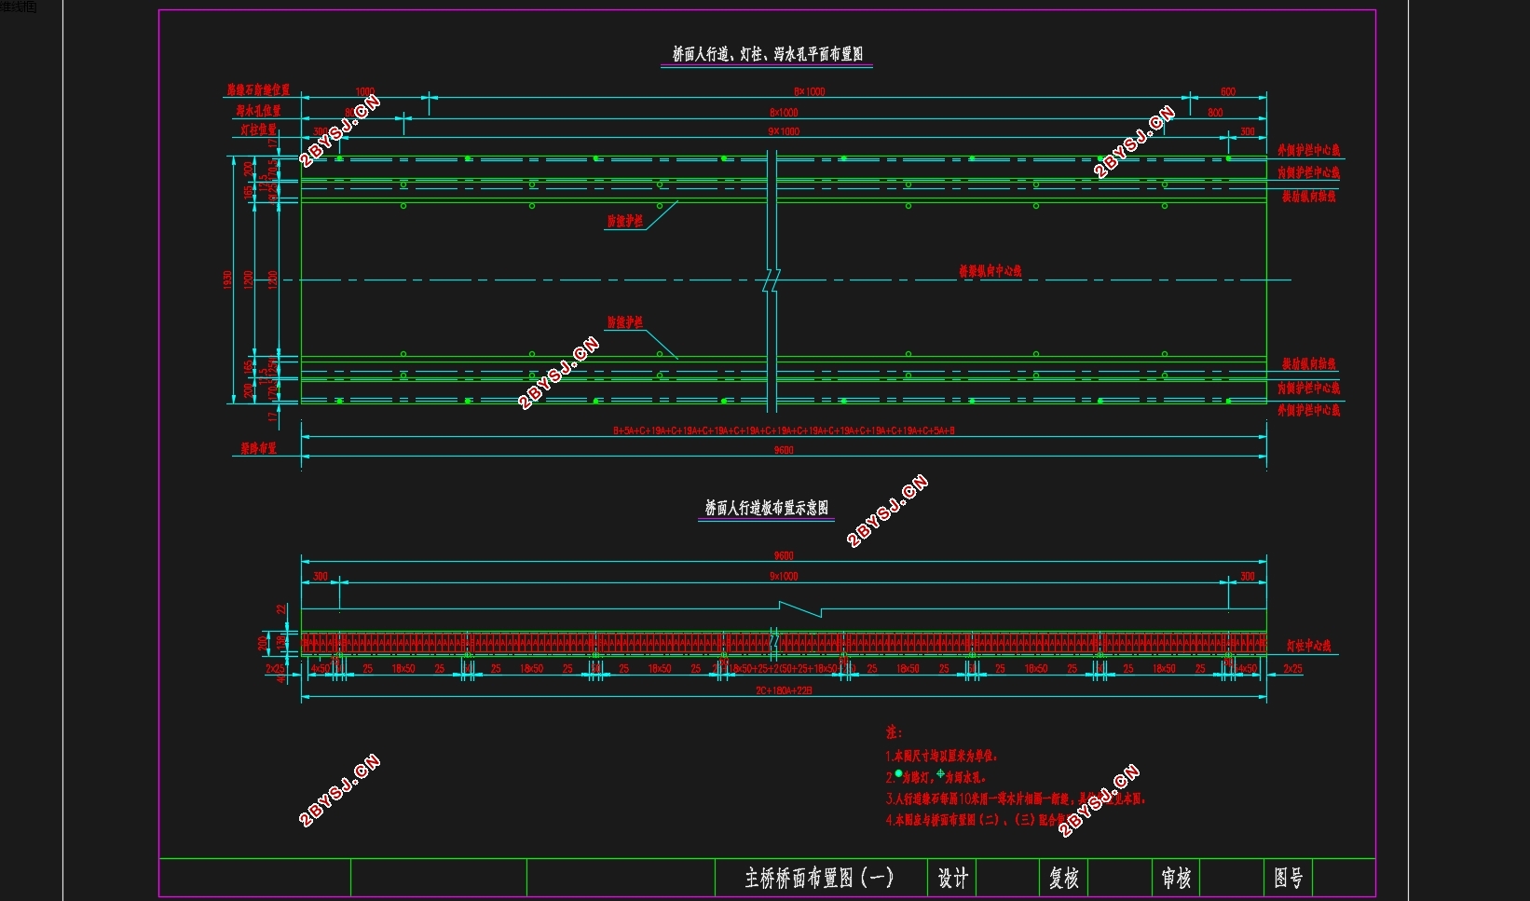
Task: Click the '设计' title block cell
Action: (x=952, y=878)
